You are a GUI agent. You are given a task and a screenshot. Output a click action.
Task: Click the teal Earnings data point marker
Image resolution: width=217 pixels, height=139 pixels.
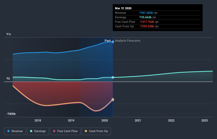[x=113, y=77]
